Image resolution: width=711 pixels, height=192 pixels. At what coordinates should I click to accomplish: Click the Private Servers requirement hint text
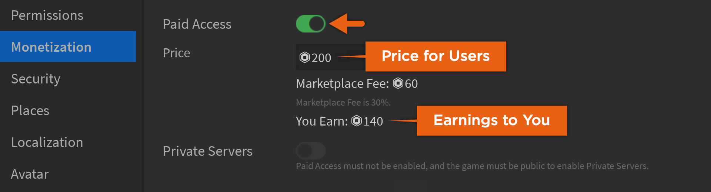(x=472, y=166)
